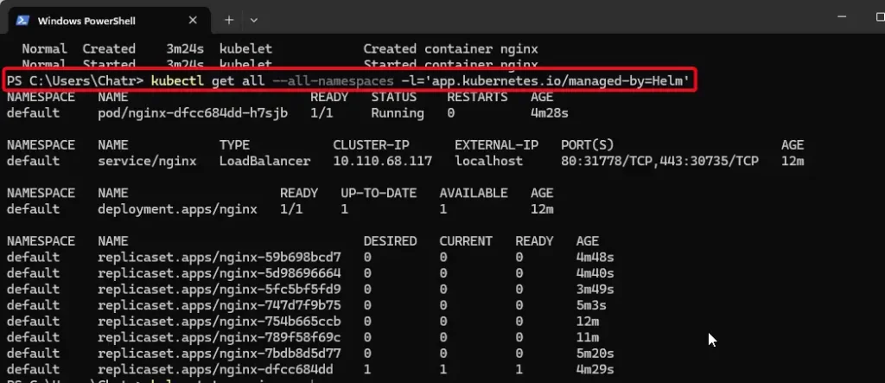Screen dimensions: 885x383
Task: Click the localhost external IP value
Action: pyautogui.click(x=489, y=161)
